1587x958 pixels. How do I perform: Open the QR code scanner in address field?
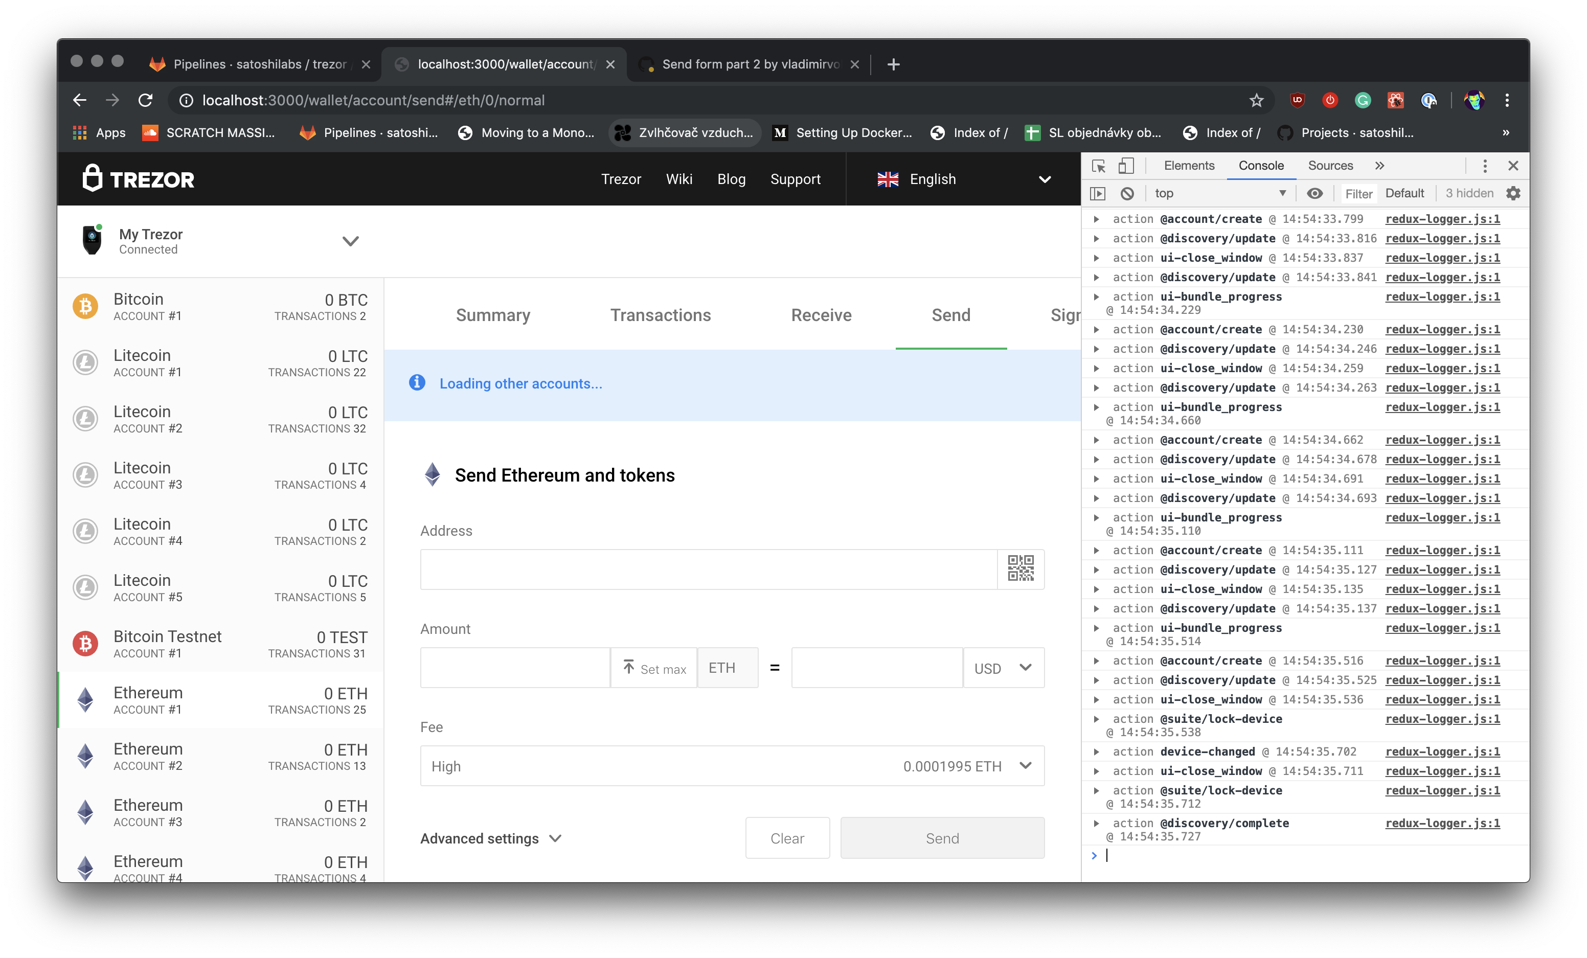click(1021, 568)
